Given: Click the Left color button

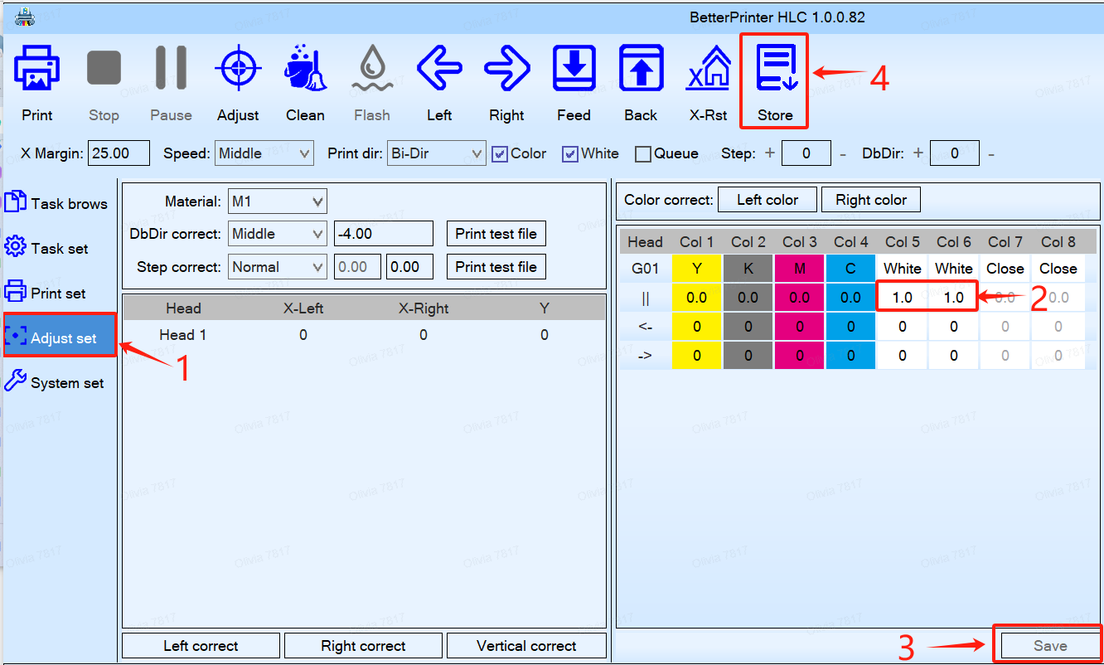Looking at the screenshot, I should [x=767, y=200].
